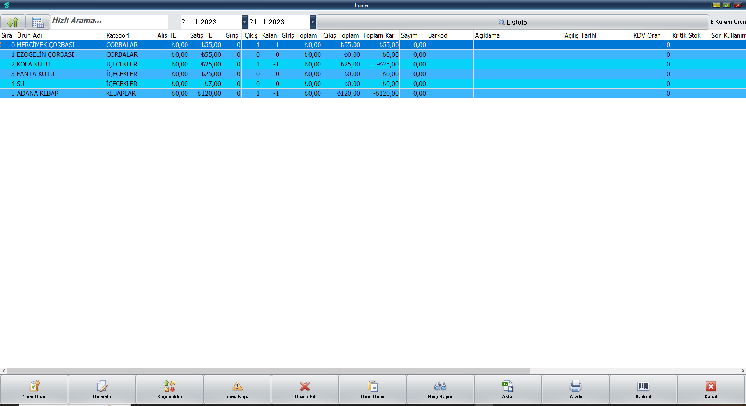Select the FANTA KUTU row

click(373, 74)
